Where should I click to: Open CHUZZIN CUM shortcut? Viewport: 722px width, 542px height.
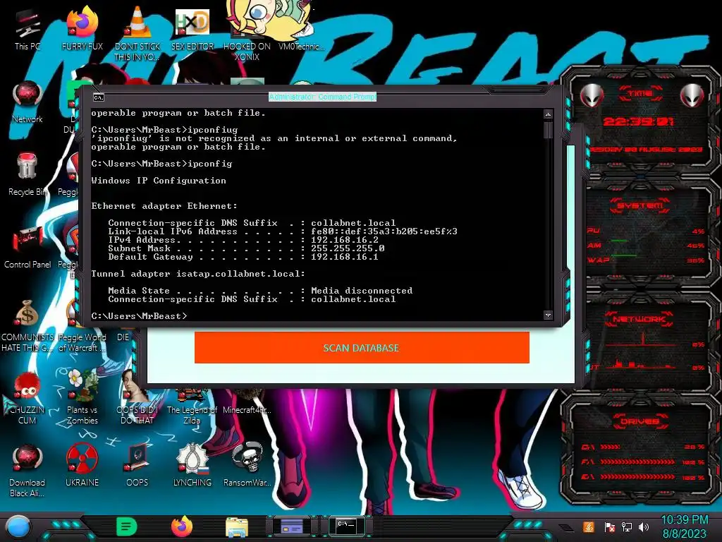27,398
